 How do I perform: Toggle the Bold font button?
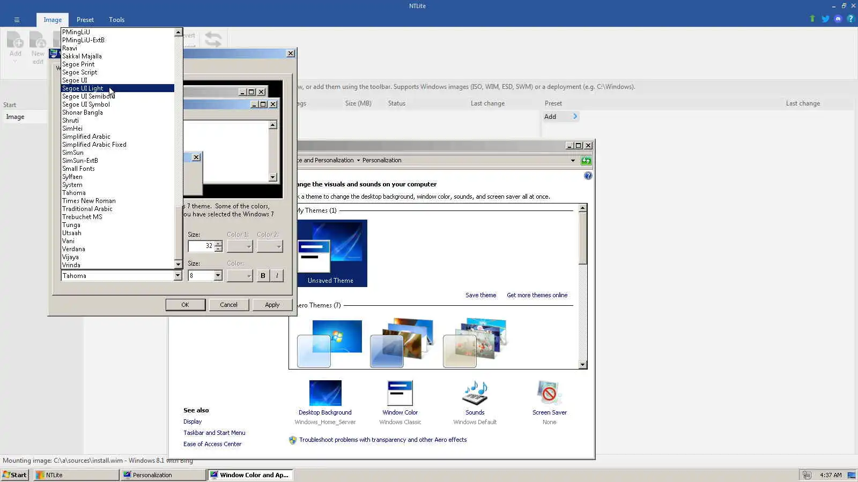tap(263, 276)
